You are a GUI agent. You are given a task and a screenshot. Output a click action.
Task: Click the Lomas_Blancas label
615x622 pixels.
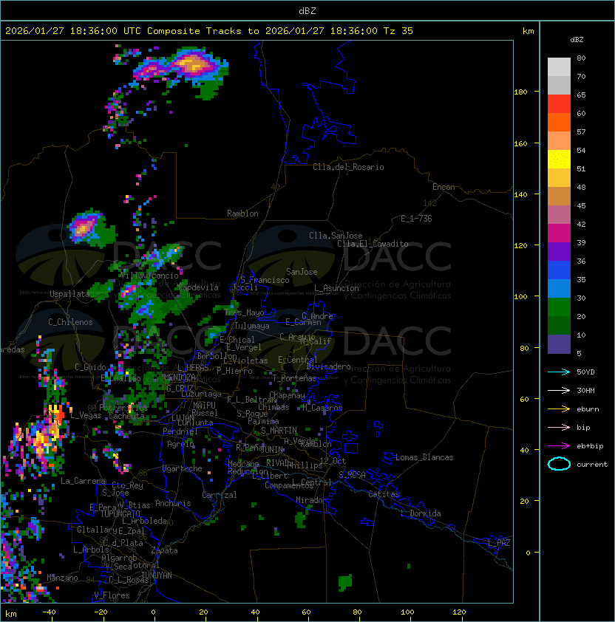[x=424, y=457]
